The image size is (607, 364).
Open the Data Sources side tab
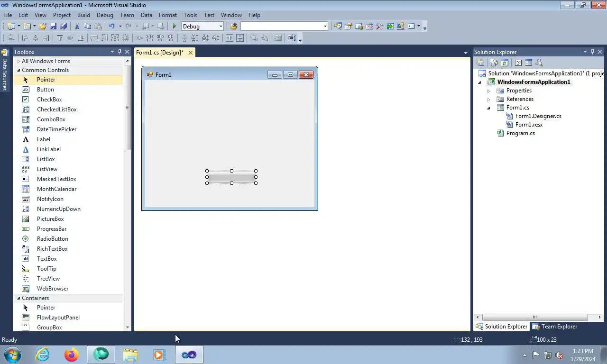(4, 70)
